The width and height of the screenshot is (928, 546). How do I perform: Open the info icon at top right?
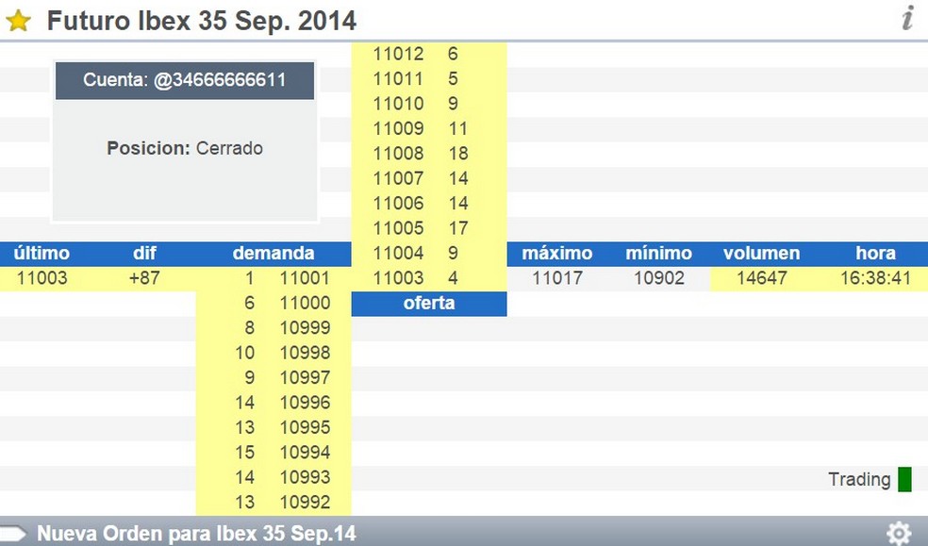(907, 18)
